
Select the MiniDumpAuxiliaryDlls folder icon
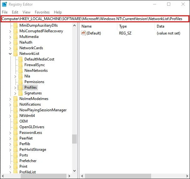tap(15, 25)
